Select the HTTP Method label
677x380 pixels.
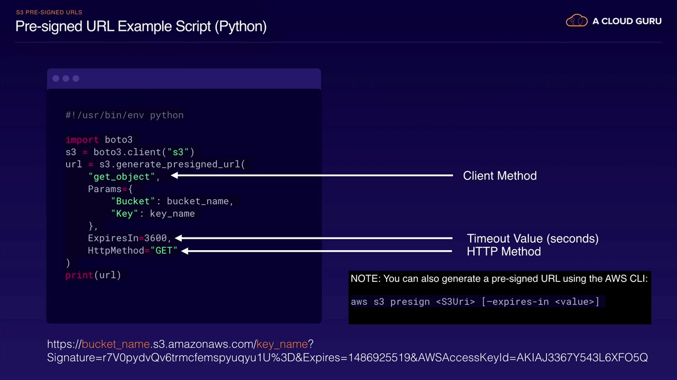click(x=504, y=252)
